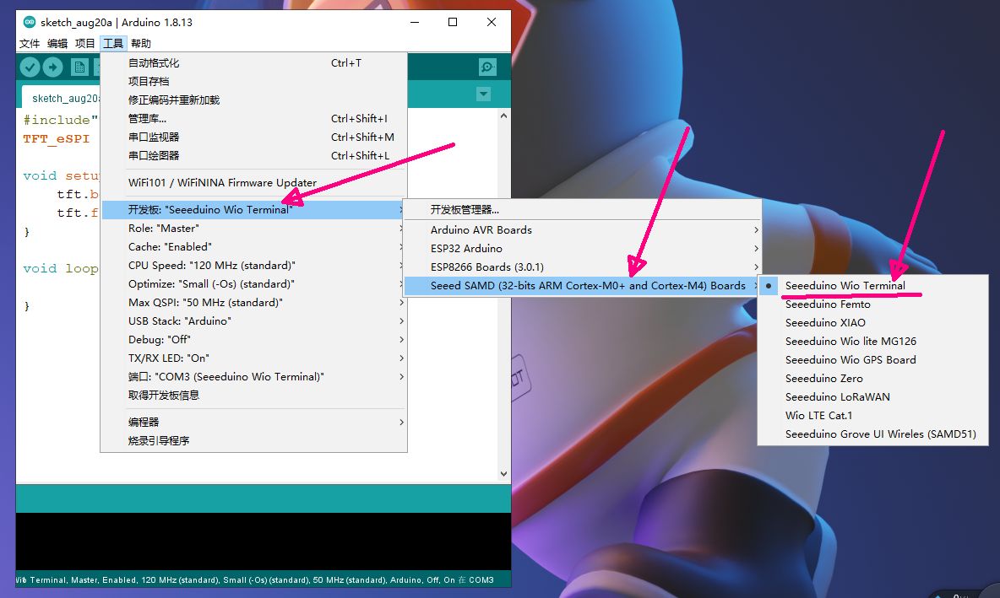Open 串口监视器 menu entry
Image resolution: width=1000 pixels, height=598 pixels.
(254, 137)
